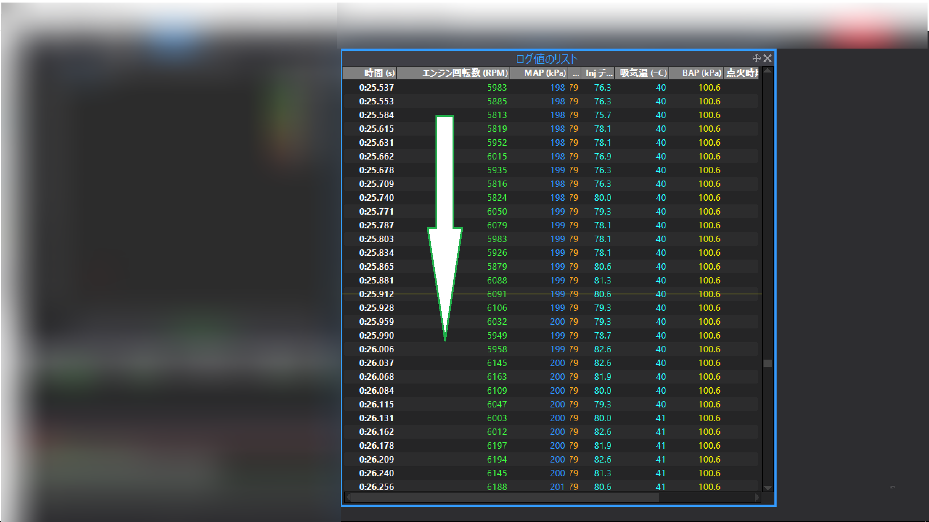Click the vertical scrollbar down arrow
Viewport: 929px width, 522px height.
click(767, 488)
